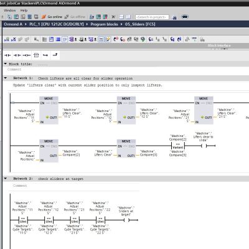Click the Comment placeholder under Block title
This screenshot has width=249, height=249.
tap(14, 69)
